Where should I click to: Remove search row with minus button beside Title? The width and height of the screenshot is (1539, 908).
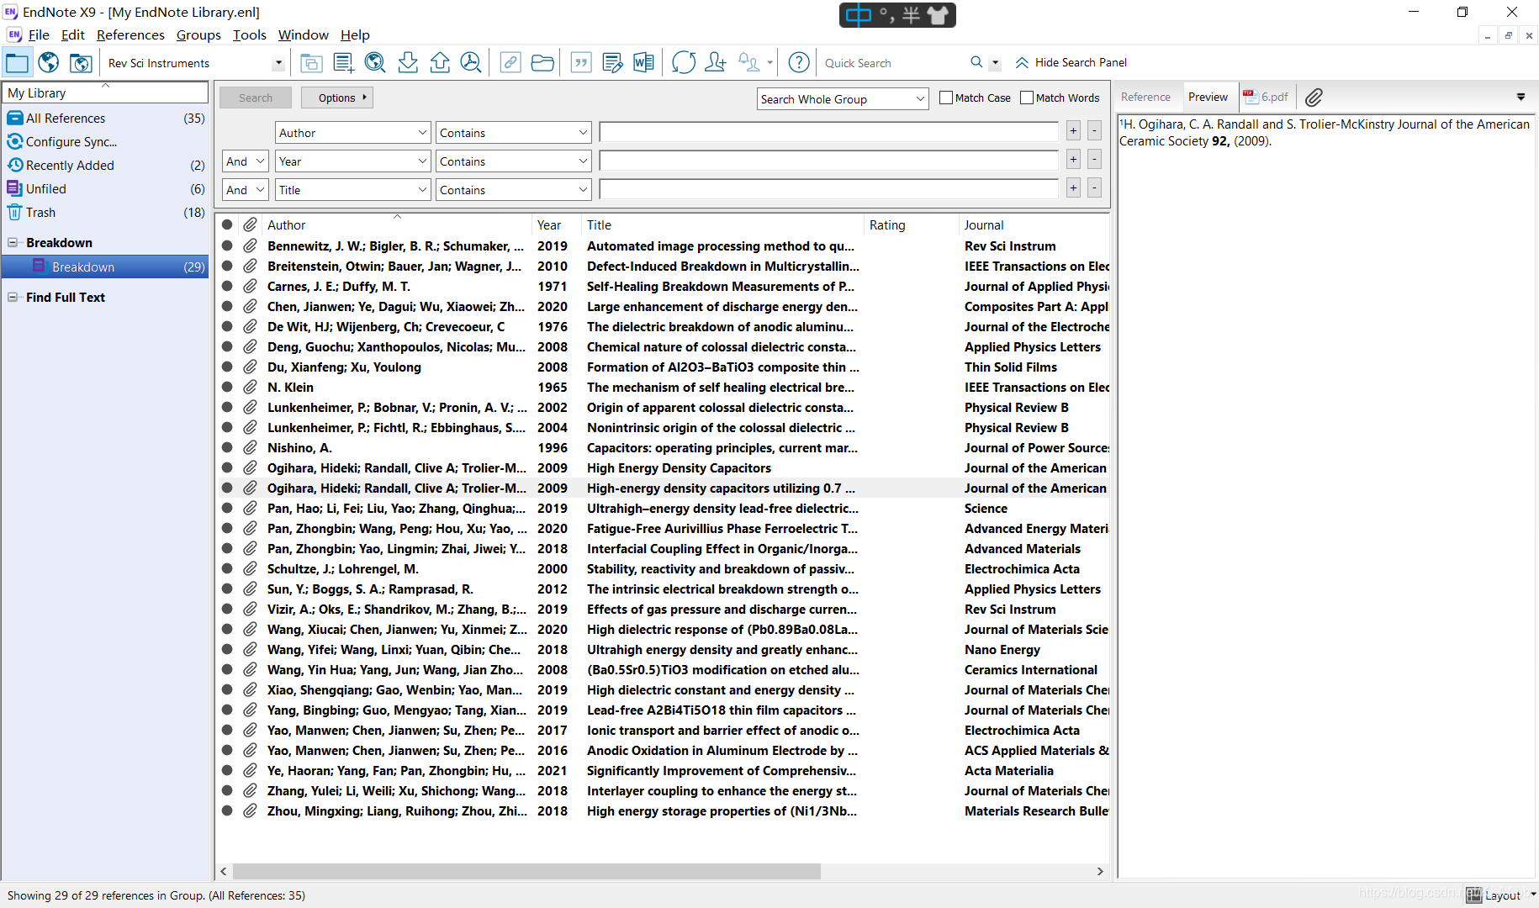click(1094, 187)
